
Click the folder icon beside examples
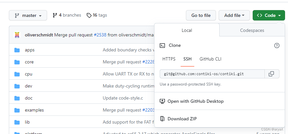point(17,110)
